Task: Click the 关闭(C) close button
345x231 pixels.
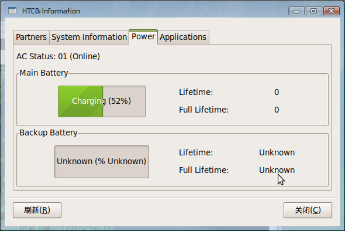Action: [x=308, y=210]
